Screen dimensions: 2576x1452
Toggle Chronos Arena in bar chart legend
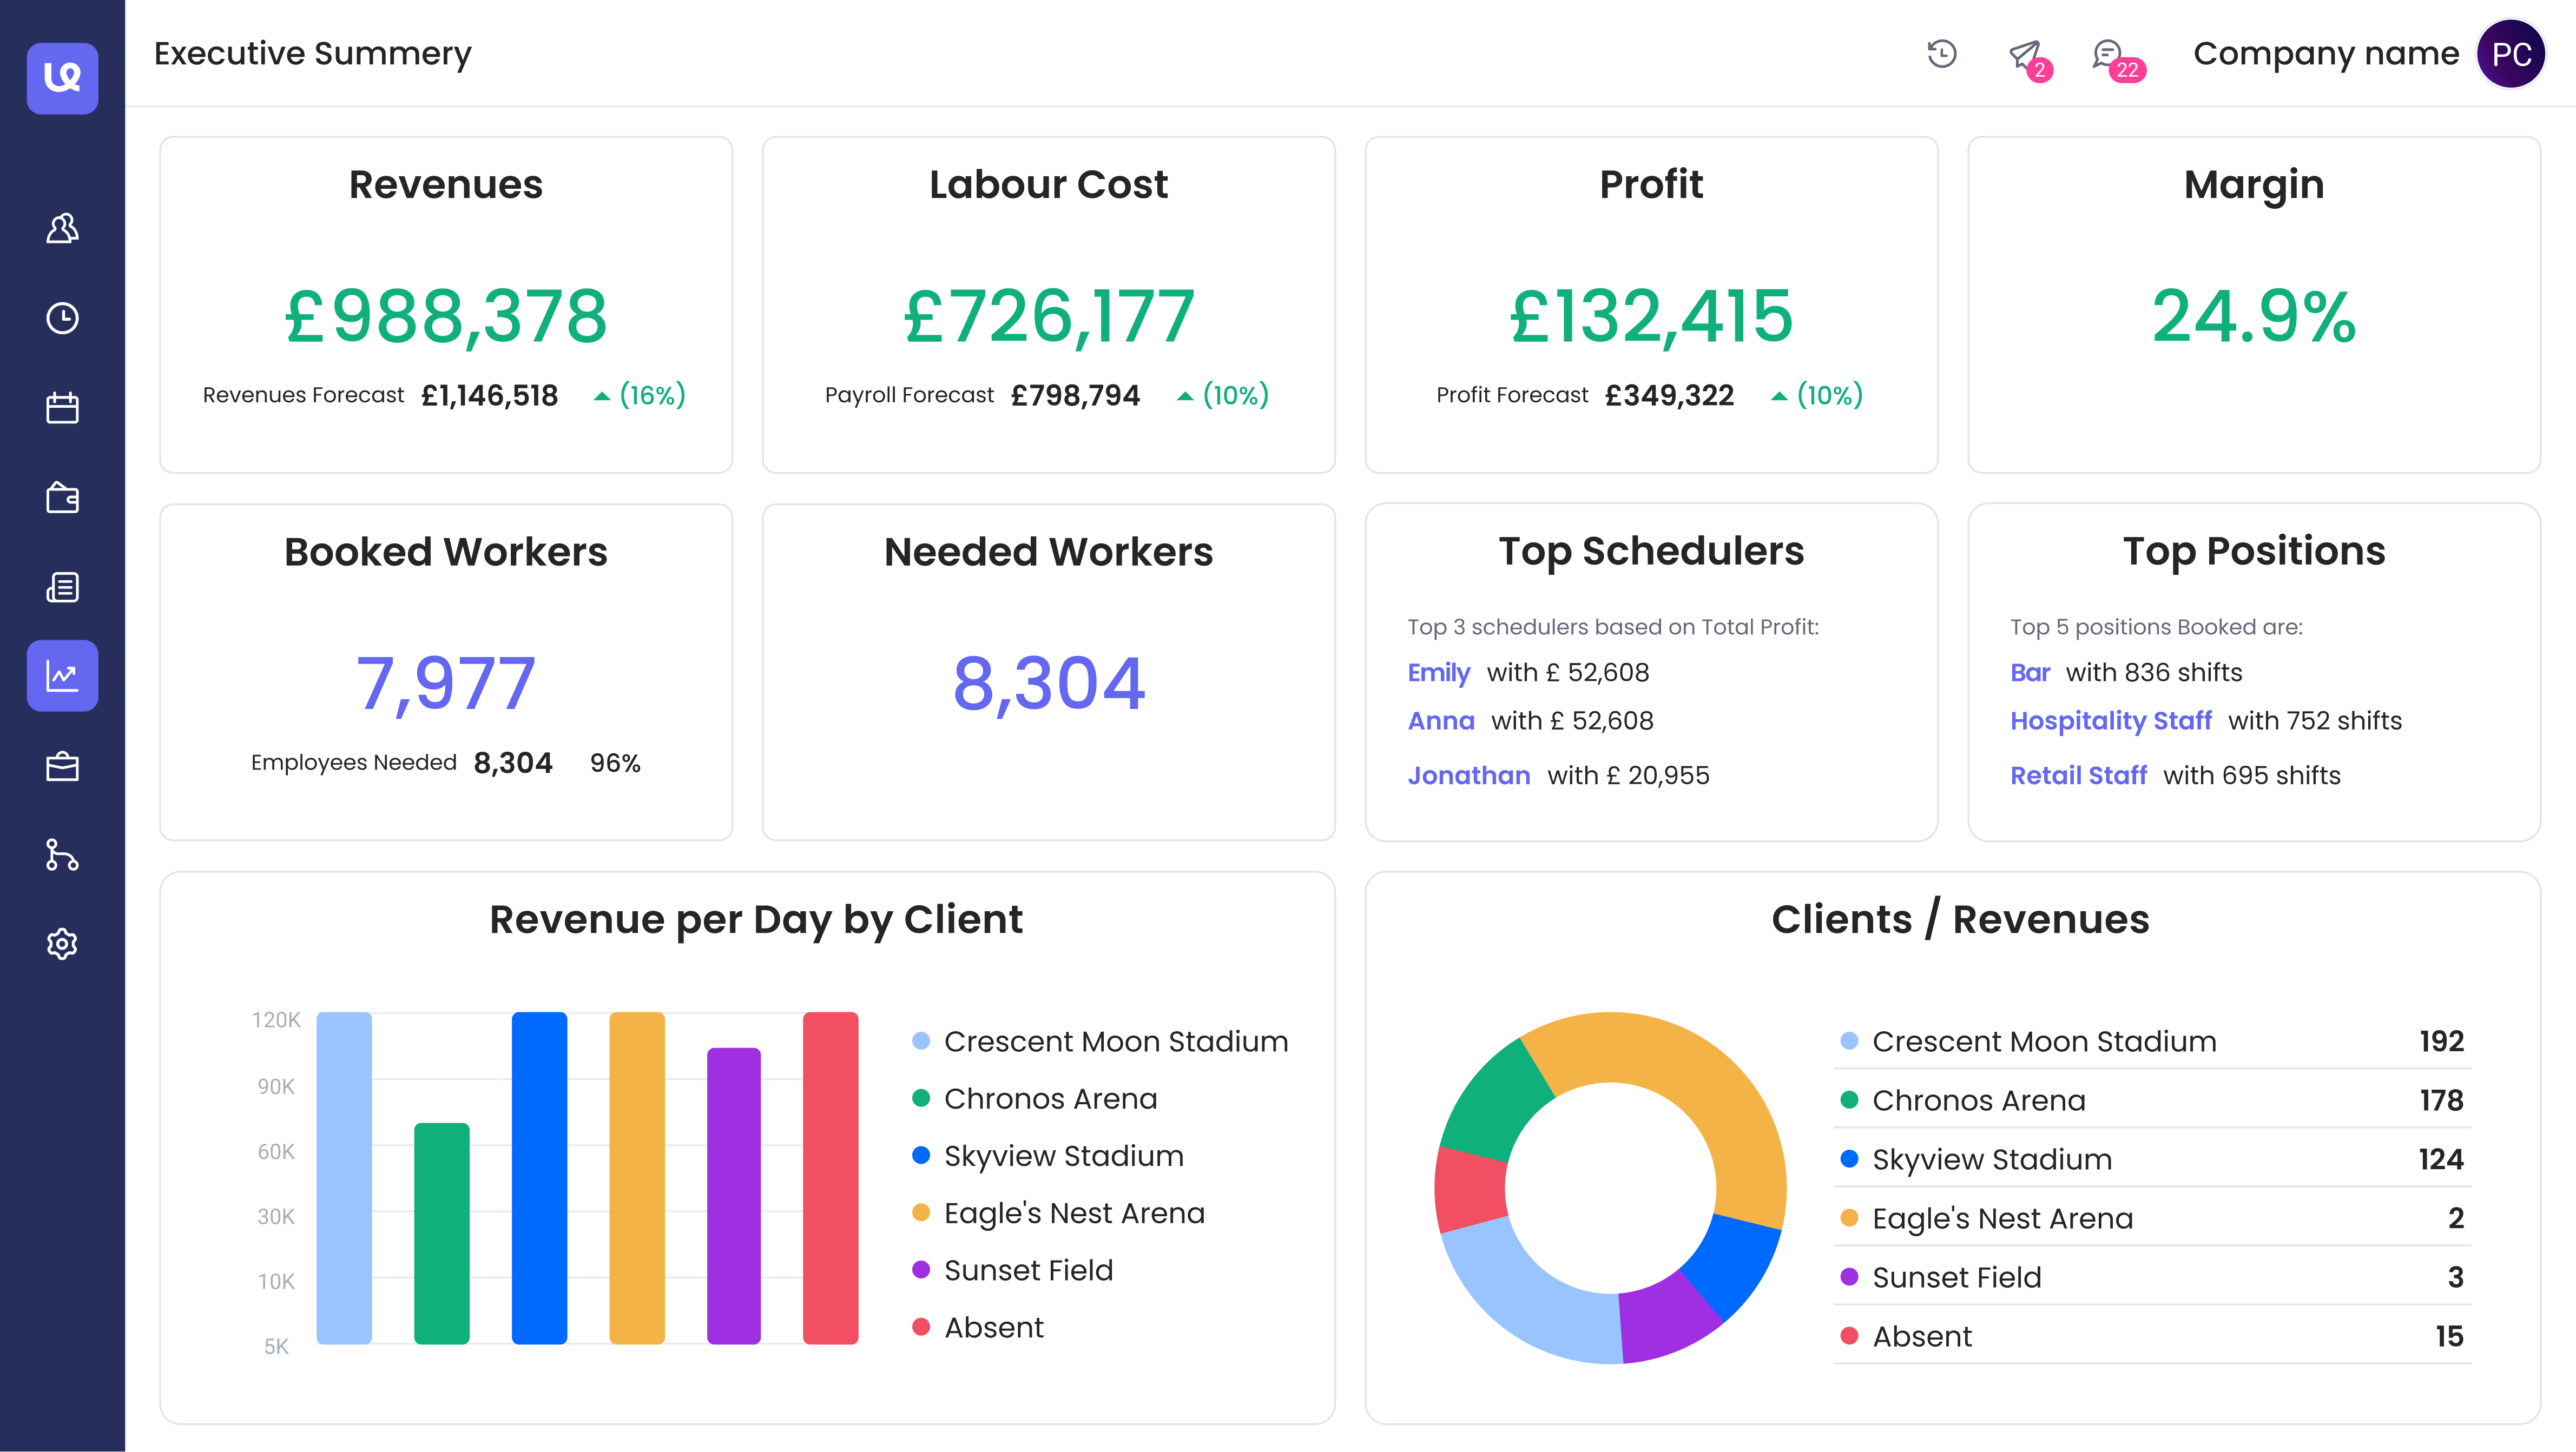1049,1098
